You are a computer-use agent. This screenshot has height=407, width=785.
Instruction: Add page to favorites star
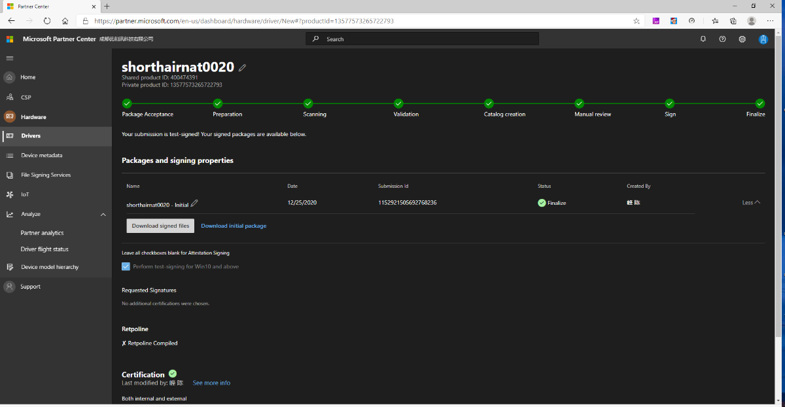[x=637, y=21]
